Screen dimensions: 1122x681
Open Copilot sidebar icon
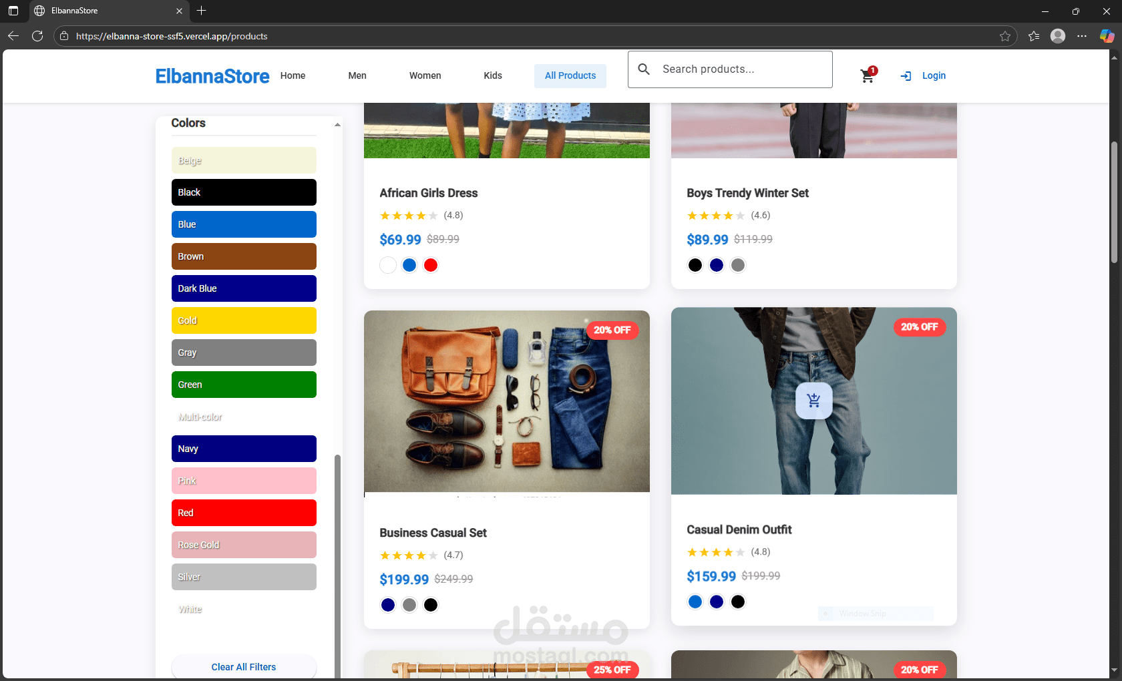tap(1107, 36)
